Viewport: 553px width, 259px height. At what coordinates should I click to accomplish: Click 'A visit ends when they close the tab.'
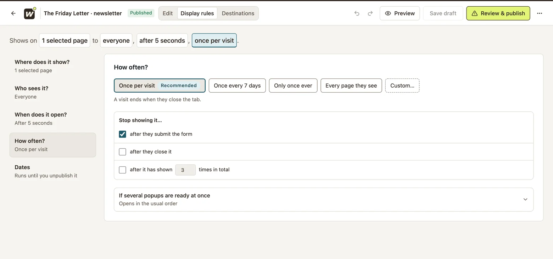[x=157, y=100]
